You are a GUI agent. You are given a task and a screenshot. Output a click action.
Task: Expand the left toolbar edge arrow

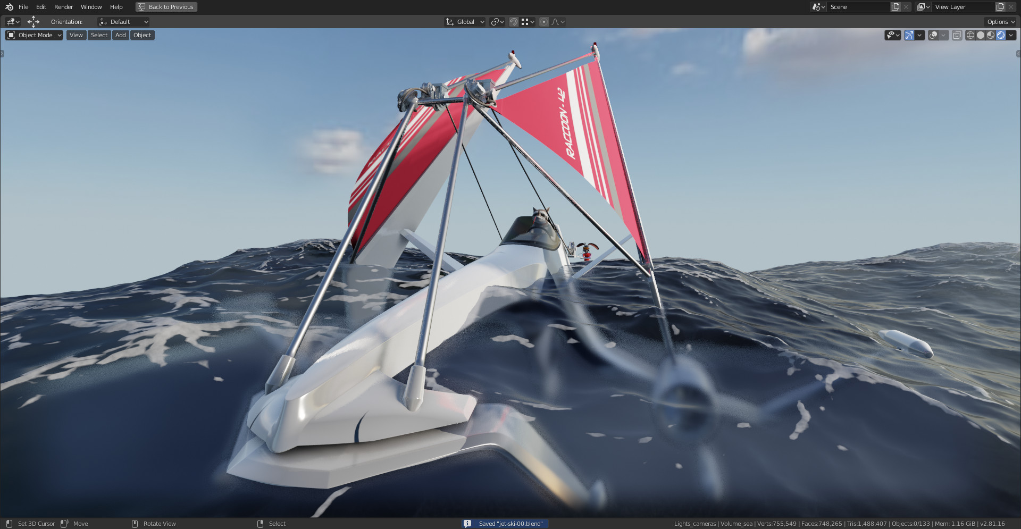coord(2,54)
